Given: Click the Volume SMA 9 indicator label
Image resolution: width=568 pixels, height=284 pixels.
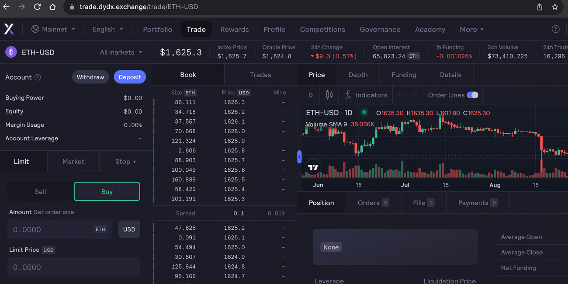Looking at the screenshot, I should (326, 124).
